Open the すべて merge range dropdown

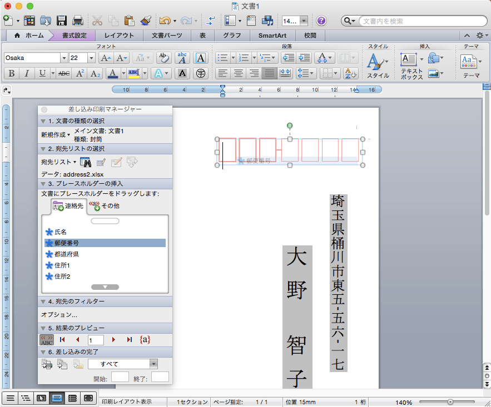coord(154,364)
